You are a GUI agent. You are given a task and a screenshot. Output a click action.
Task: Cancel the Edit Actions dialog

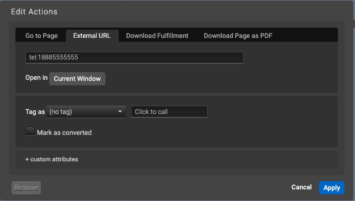301,187
